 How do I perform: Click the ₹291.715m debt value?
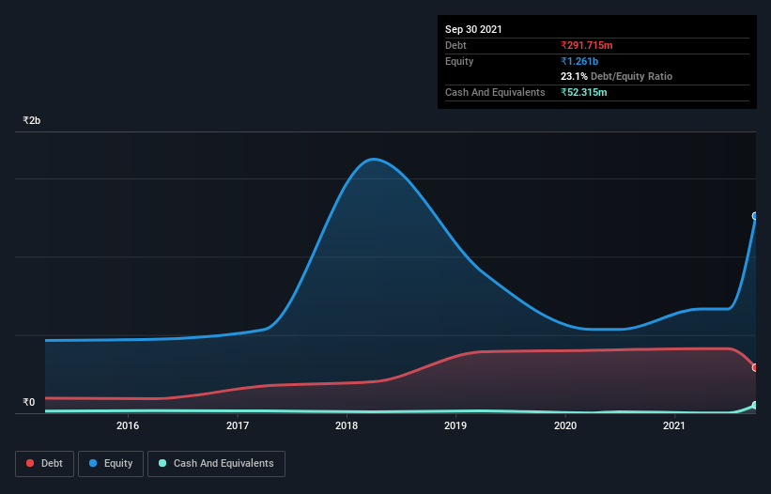click(x=587, y=45)
